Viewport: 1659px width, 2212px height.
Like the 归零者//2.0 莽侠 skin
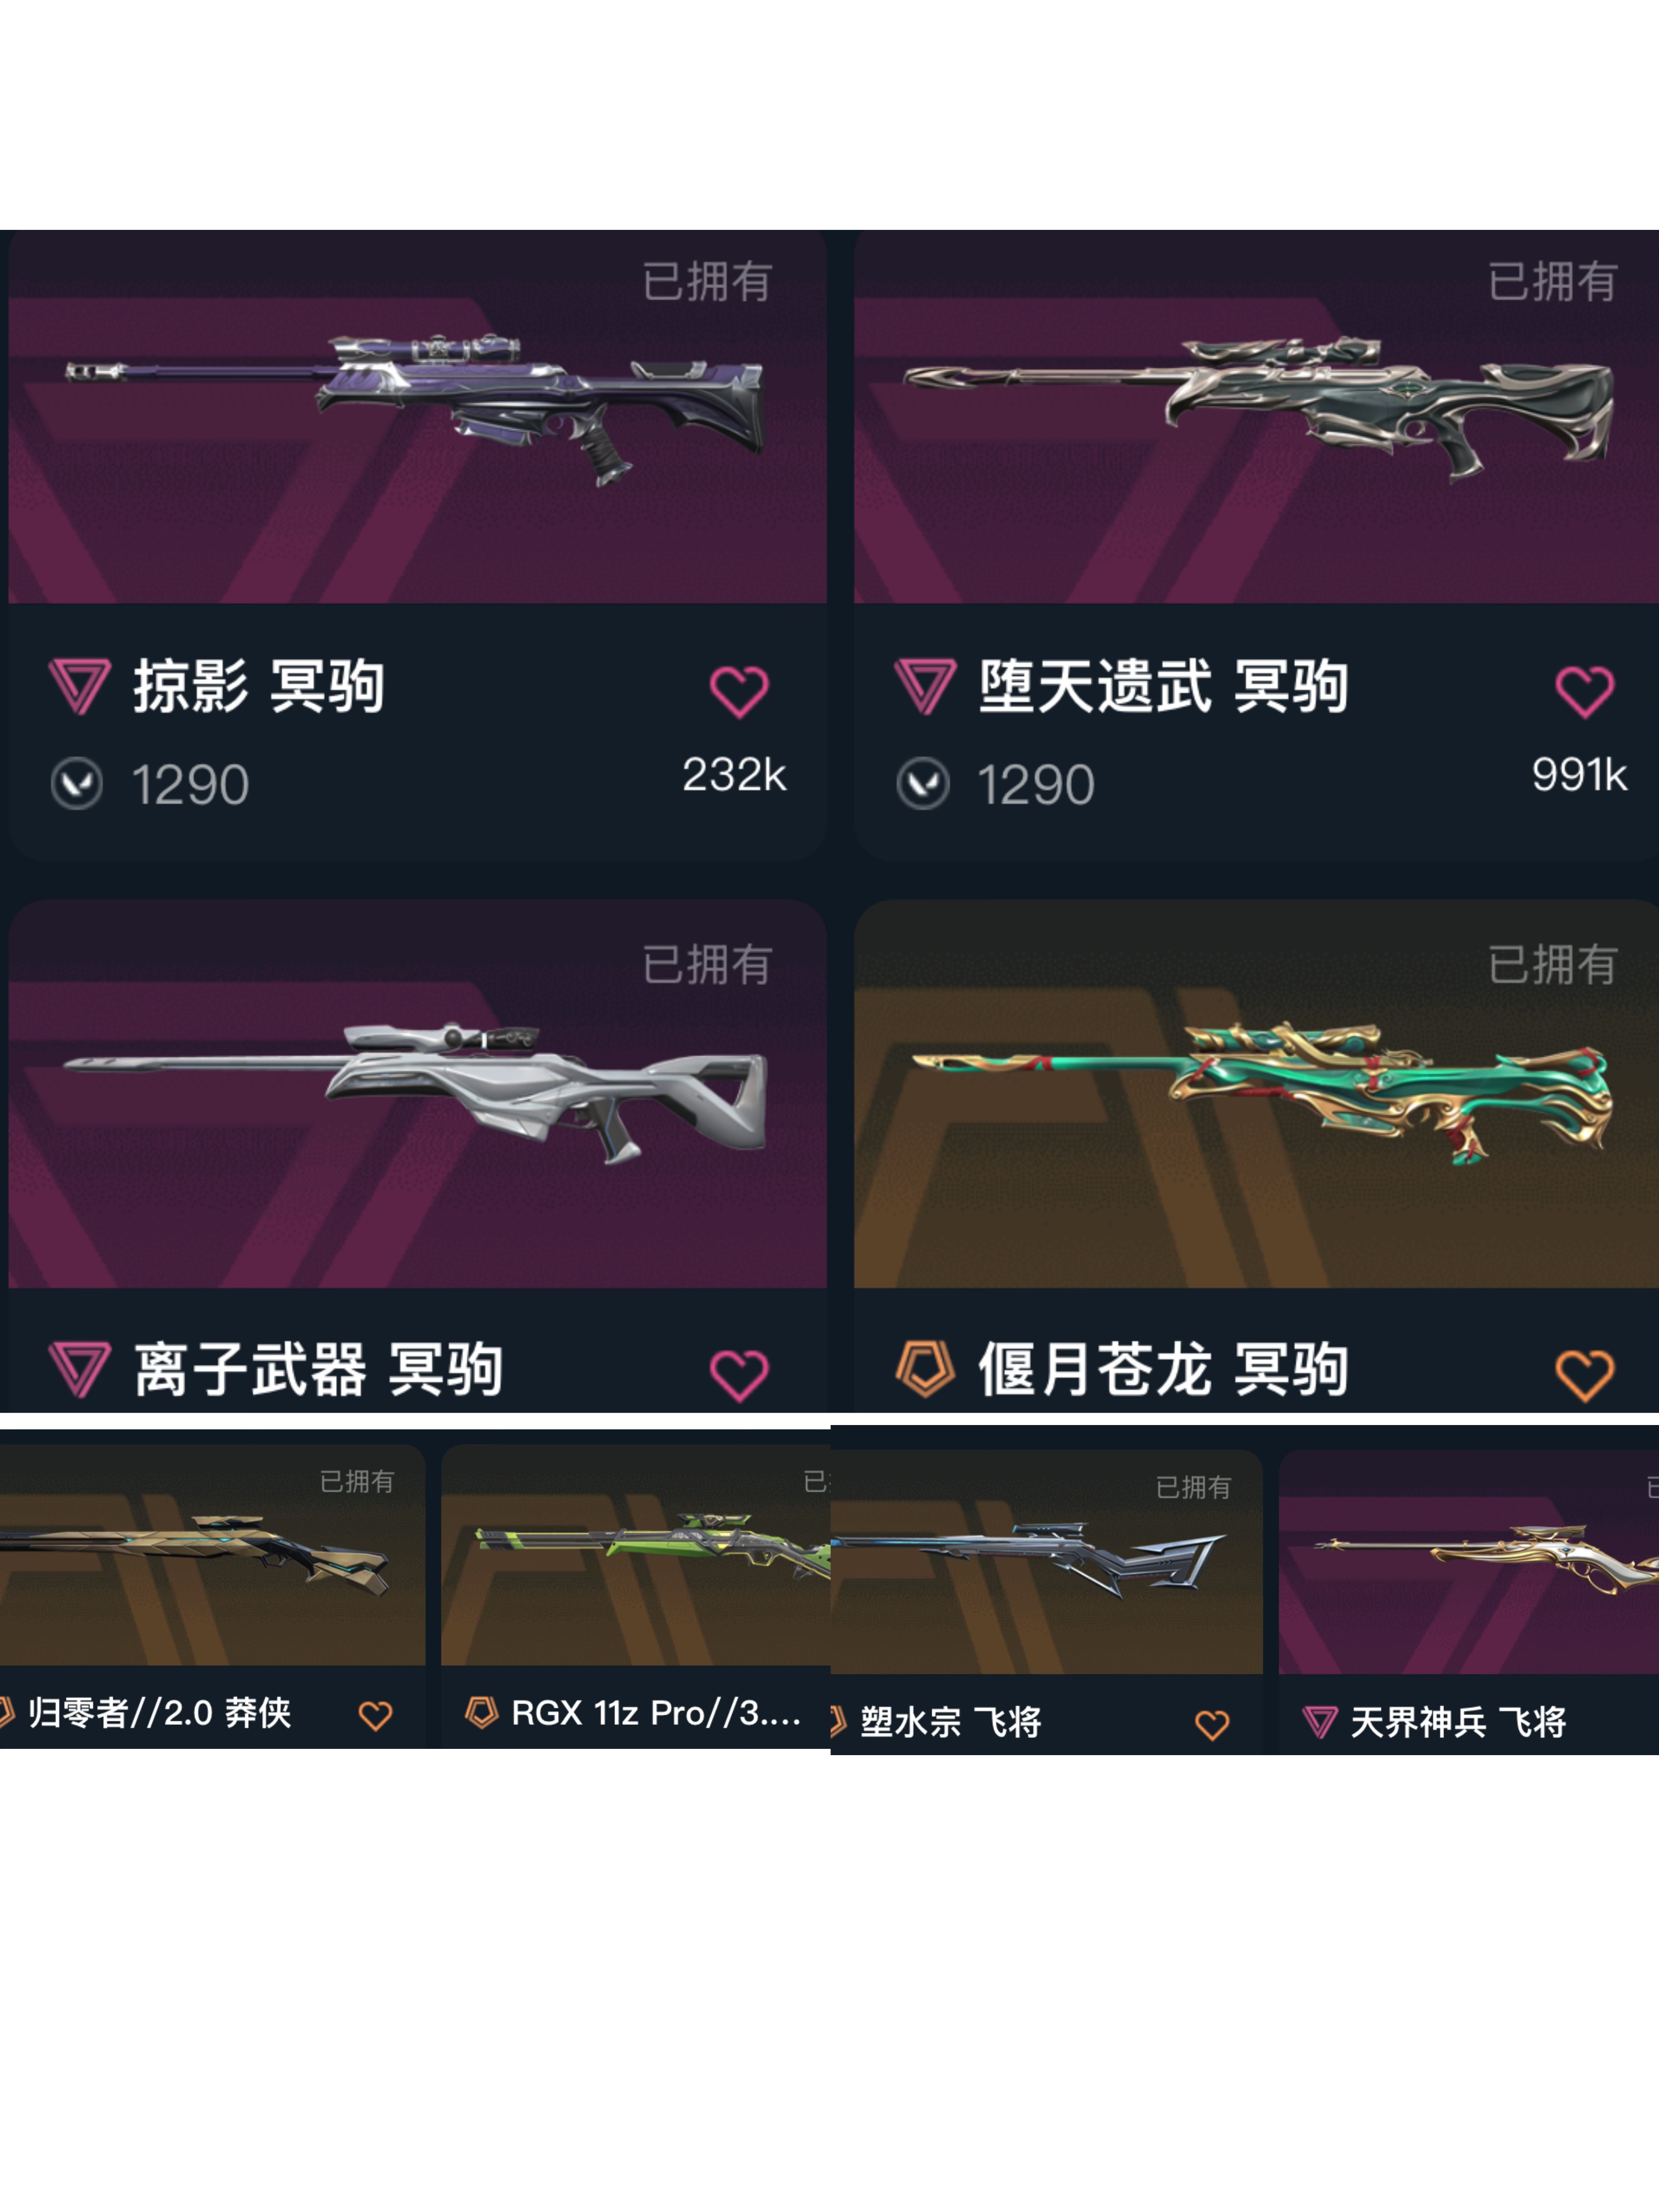pyautogui.click(x=376, y=1716)
